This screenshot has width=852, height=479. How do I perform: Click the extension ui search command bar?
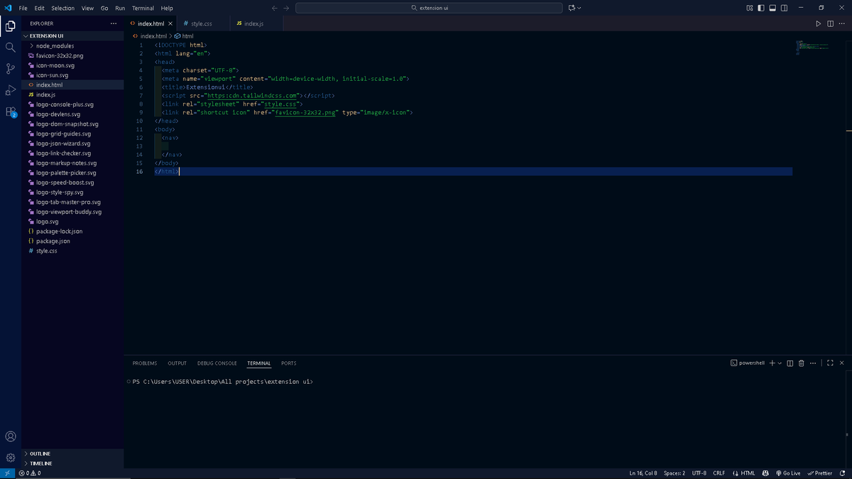click(430, 8)
